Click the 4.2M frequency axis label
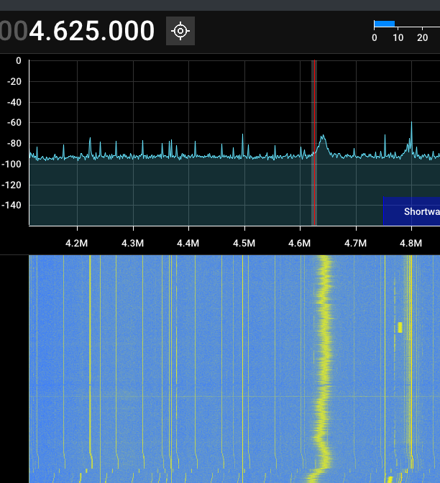440x483 pixels. click(77, 244)
